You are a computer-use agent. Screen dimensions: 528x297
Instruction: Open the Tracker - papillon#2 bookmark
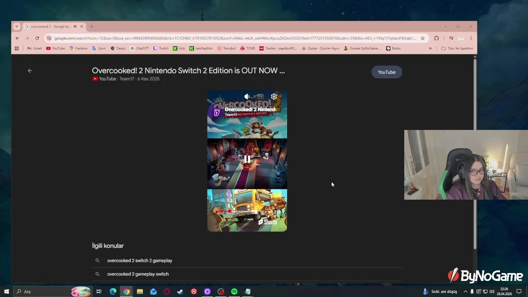(x=278, y=48)
